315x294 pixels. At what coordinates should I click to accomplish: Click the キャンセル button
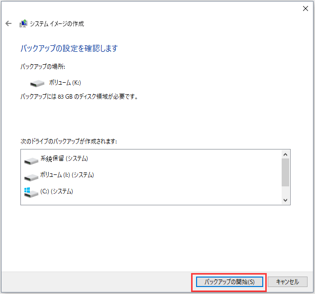tap(288, 282)
